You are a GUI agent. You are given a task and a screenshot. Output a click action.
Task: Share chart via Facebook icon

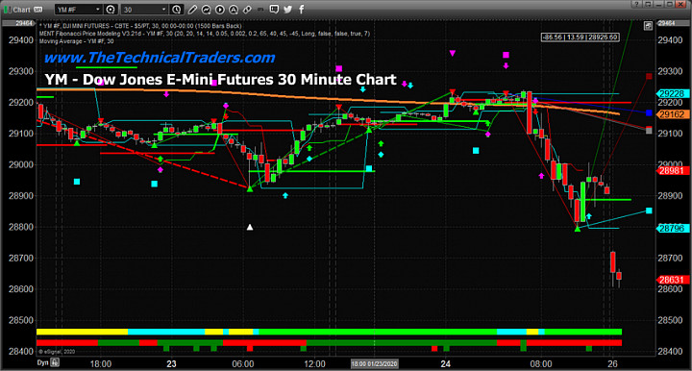click(302, 10)
